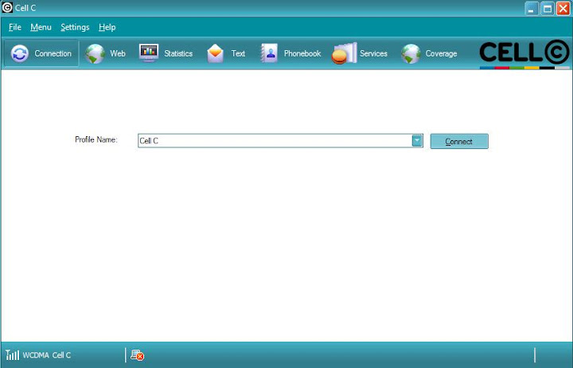Maximize the Cell C window
573x368 pixels.
point(548,8)
